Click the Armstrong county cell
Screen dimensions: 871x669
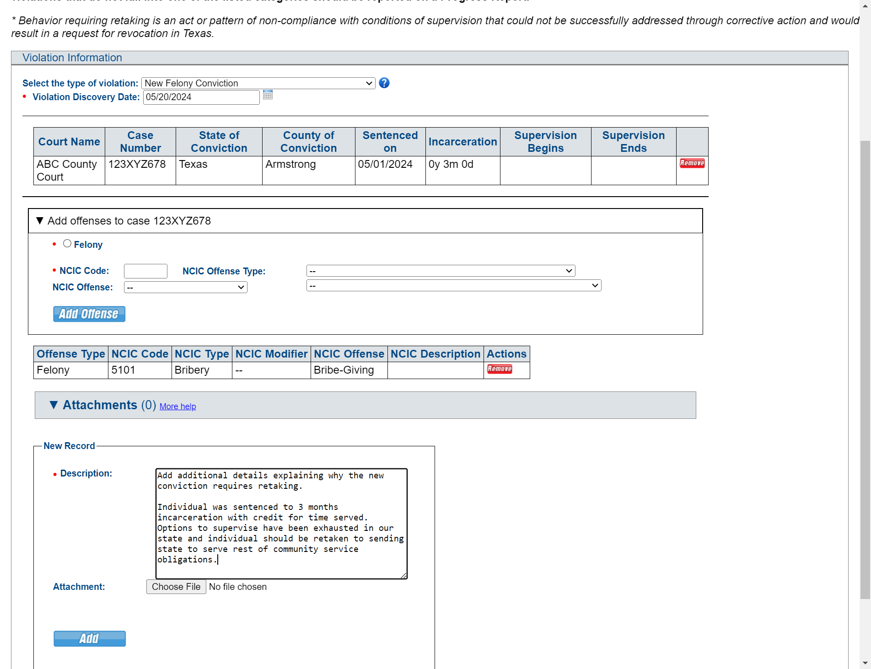click(309, 171)
